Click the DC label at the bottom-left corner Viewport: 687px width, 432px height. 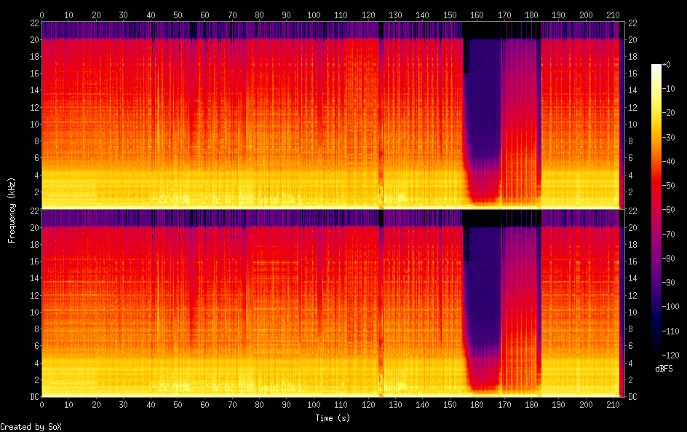pos(33,396)
